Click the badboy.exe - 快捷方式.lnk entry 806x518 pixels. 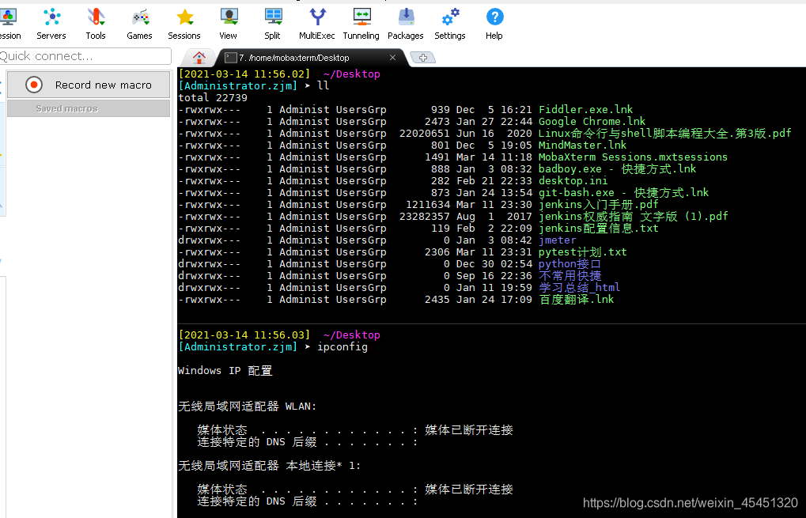point(617,168)
